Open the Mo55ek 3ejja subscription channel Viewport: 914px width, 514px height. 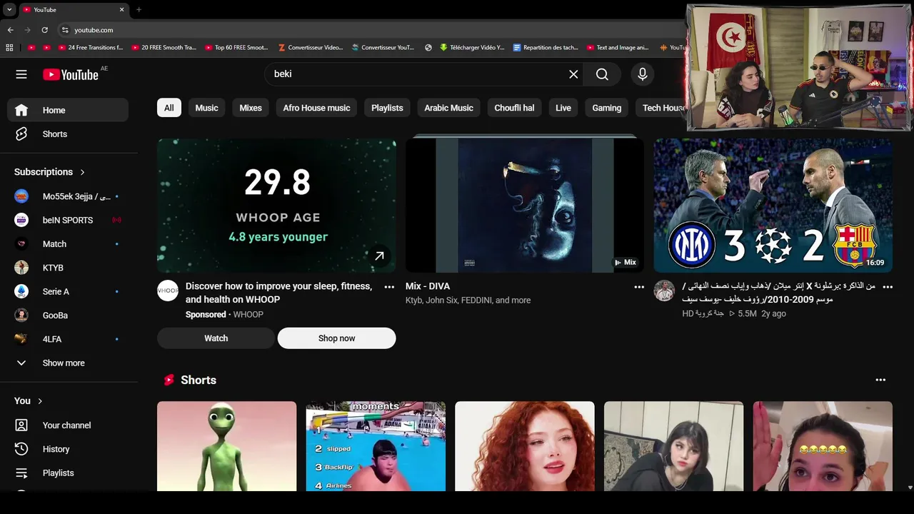point(68,196)
